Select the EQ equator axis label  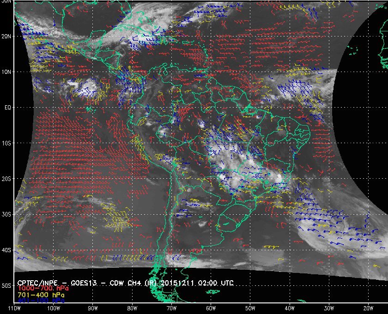coord(8,108)
